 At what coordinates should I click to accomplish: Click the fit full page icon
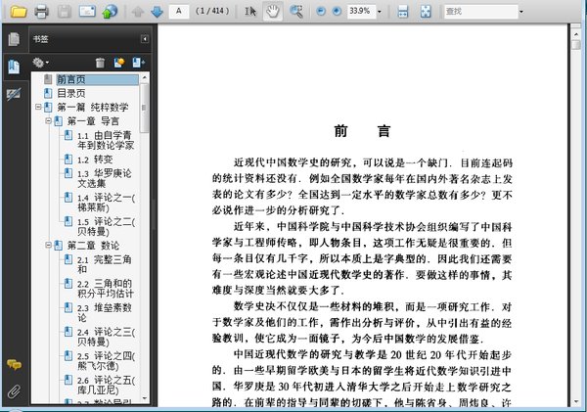click(426, 12)
